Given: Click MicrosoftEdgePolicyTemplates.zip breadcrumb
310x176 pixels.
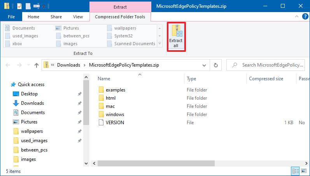Looking at the screenshot, I should point(124,65).
